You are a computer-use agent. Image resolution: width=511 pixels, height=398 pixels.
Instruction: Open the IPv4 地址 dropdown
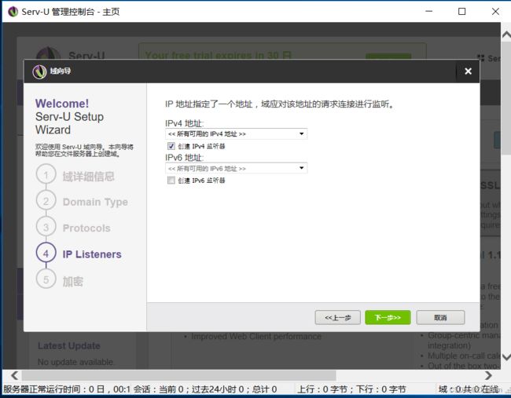(237, 133)
